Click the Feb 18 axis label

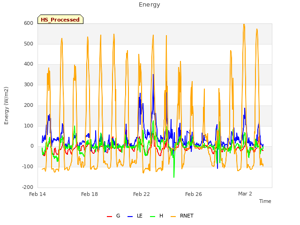coord(90,194)
